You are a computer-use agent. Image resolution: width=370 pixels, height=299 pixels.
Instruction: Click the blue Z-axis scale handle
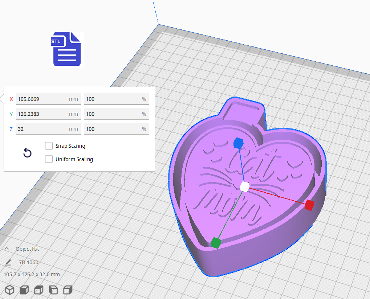pyautogui.click(x=239, y=143)
